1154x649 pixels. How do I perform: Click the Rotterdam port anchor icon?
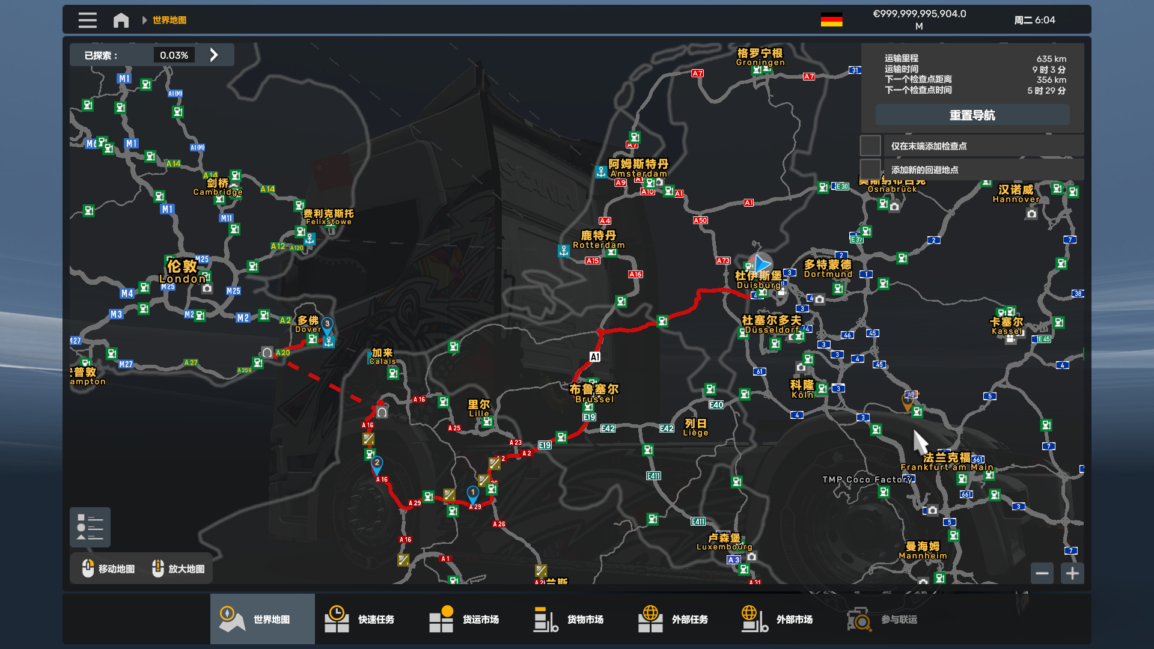point(563,251)
